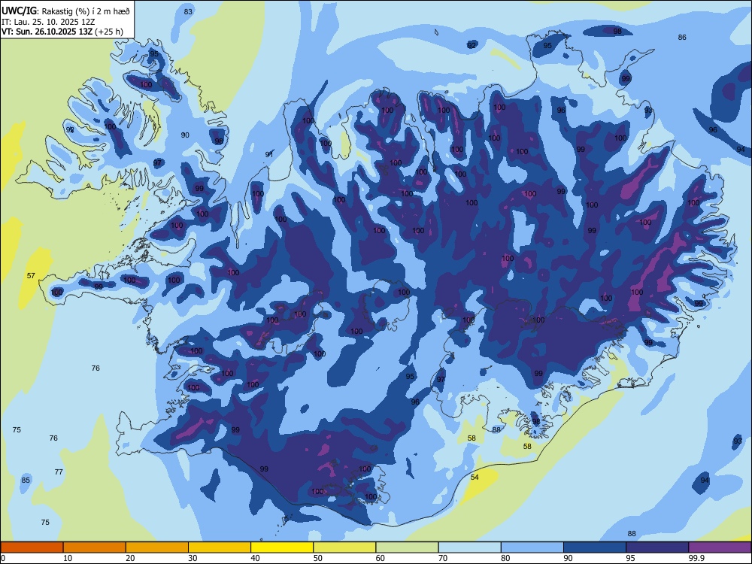Click the '(+25 h)' forecast offset text
The image size is (752, 564).
(x=109, y=32)
